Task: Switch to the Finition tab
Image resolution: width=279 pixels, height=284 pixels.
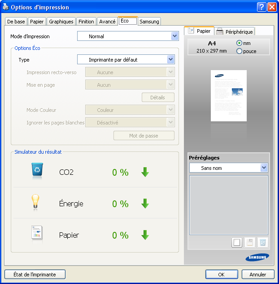Action: click(x=86, y=22)
